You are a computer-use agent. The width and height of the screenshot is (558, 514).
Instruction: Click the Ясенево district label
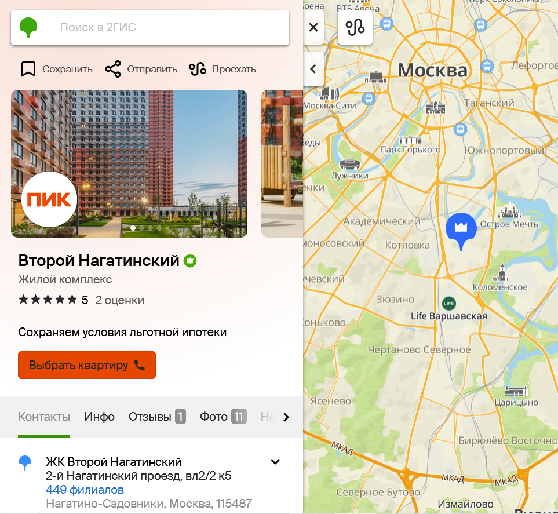click(331, 401)
